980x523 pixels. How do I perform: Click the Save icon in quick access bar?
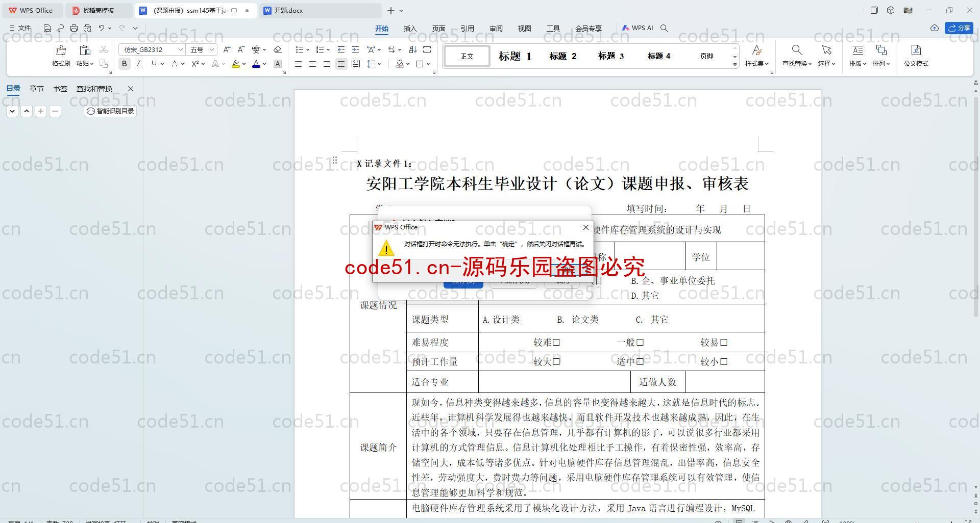click(47, 28)
